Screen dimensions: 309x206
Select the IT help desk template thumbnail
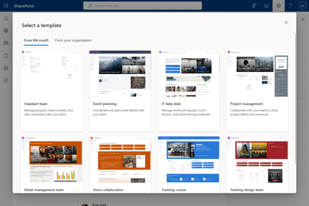(189, 74)
